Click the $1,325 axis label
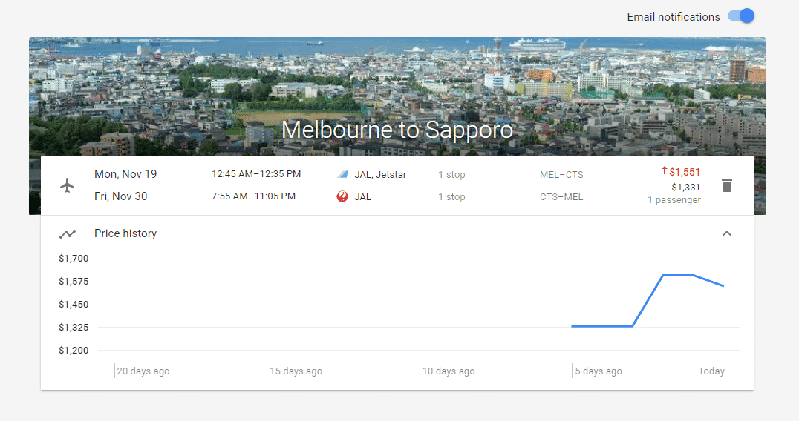799x421 pixels. [74, 327]
